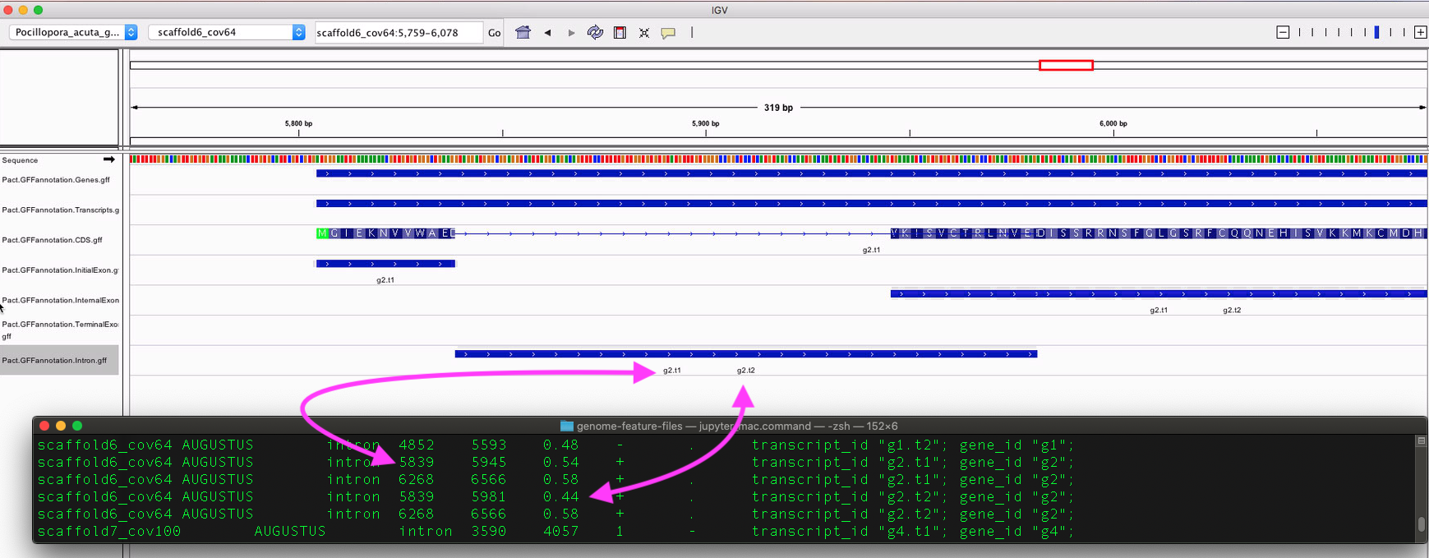Go back with the left arrow icon

tap(547, 33)
